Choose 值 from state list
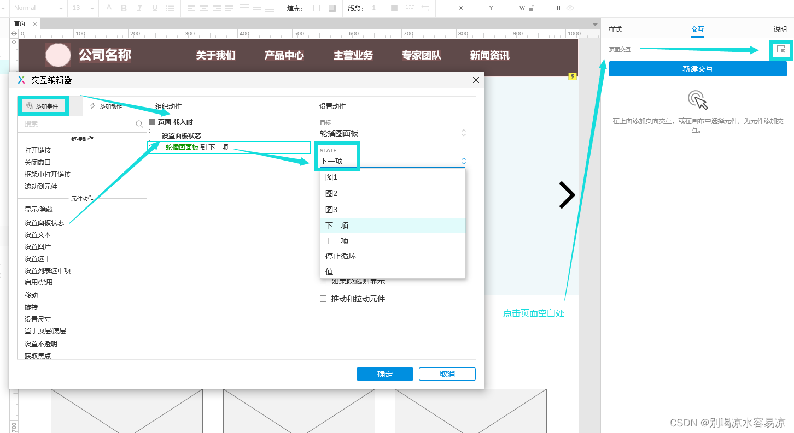The height and width of the screenshot is (433, 794). click(393, 271)
